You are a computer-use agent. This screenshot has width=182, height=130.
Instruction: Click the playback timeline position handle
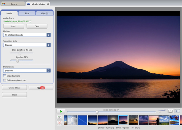tap(97, 112)
